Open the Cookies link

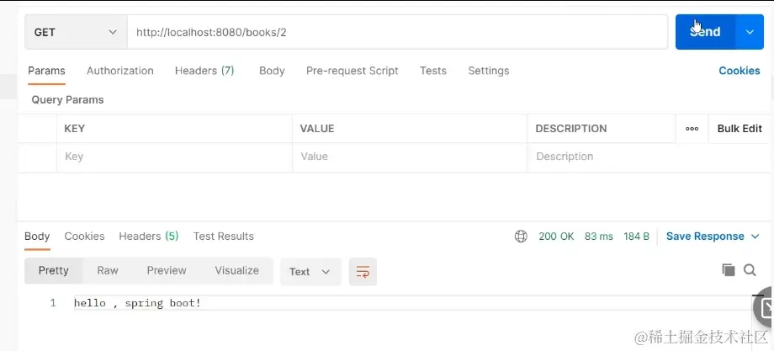[x=739, y=71]
